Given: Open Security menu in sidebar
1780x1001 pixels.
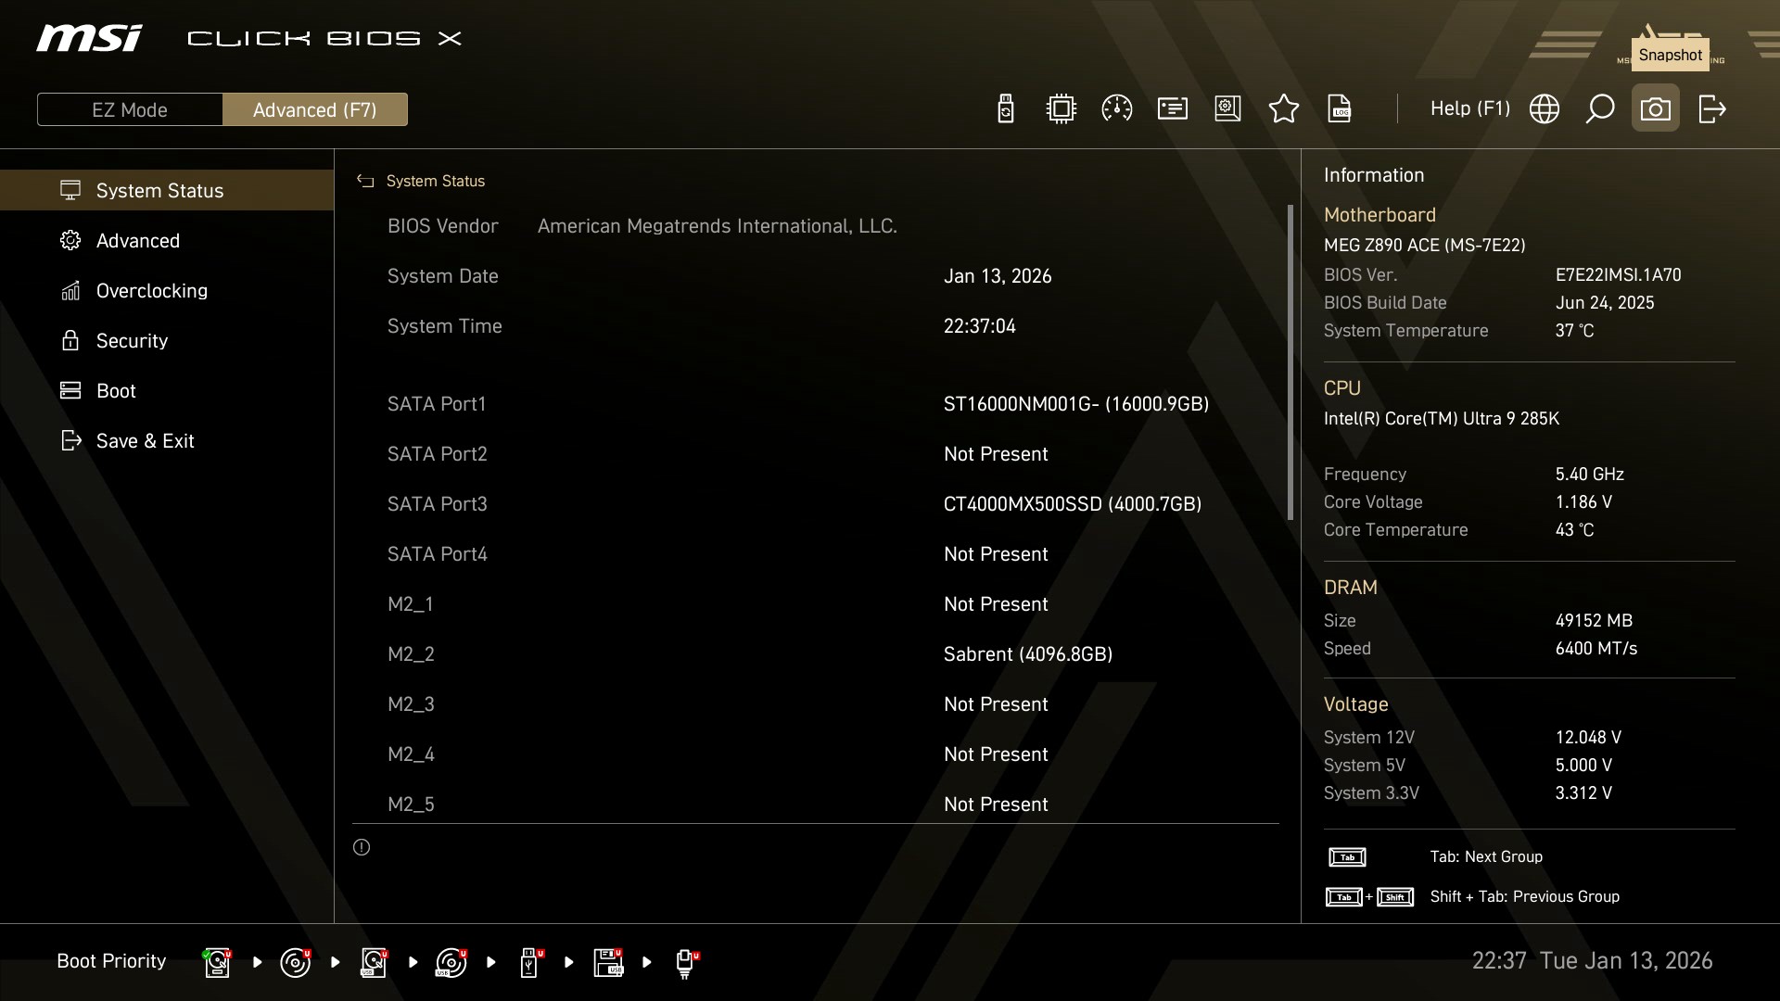Looking at the screenshot, I should pos(132,341).
